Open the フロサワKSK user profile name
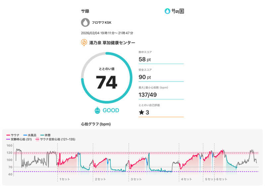Screen dimensions: 265x194 (102, 23)
